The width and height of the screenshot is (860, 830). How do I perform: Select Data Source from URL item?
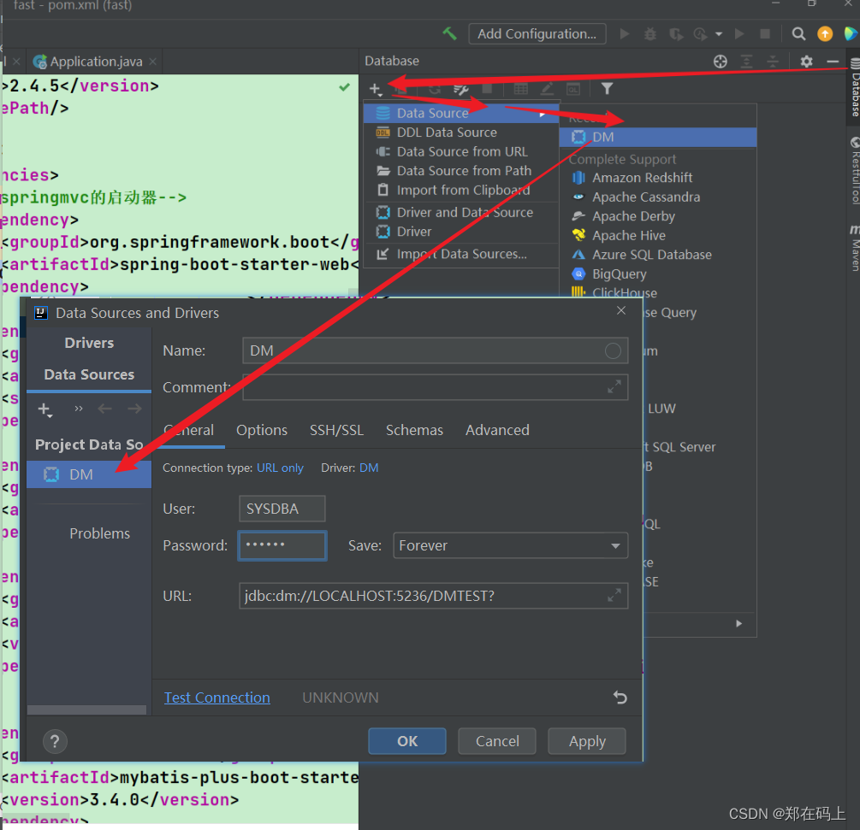460,152
